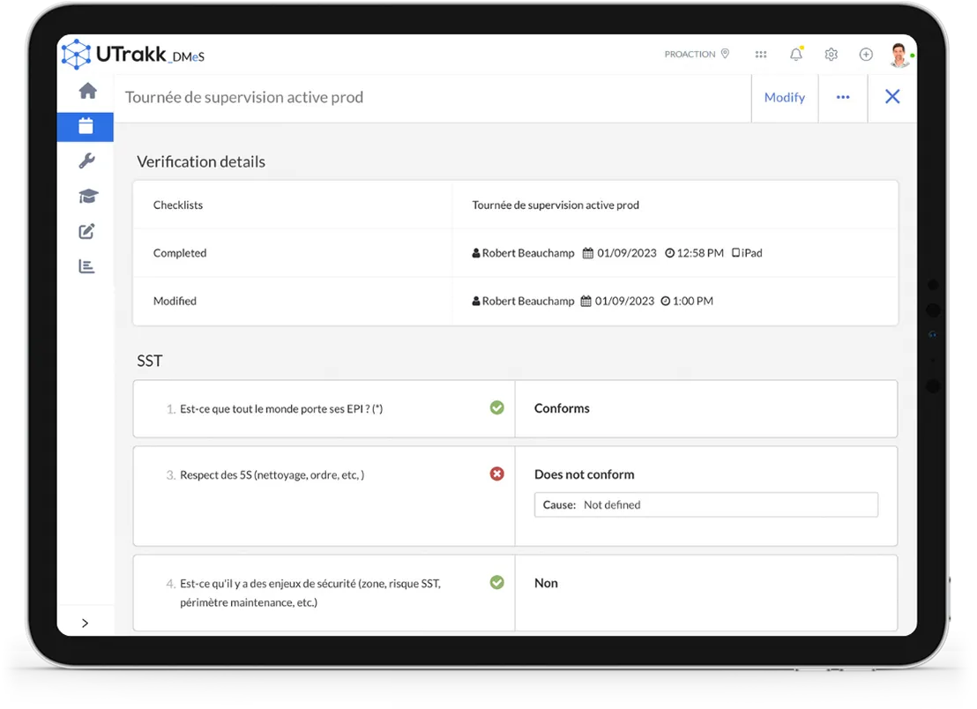Open the wrench maintenance icon
The width and height of the screenshot is (977, 709).
tap(86, 161)
